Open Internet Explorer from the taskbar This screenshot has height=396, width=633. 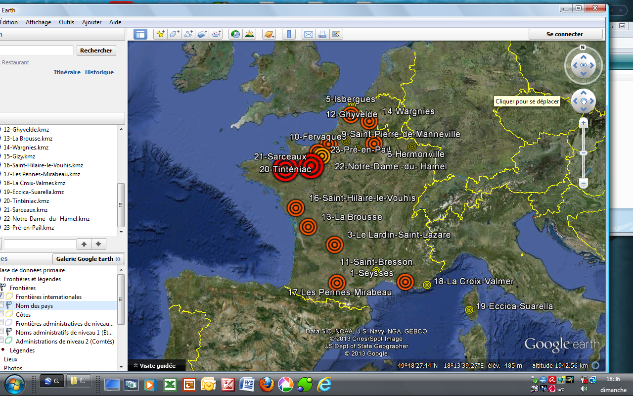[x=324, y=384]
